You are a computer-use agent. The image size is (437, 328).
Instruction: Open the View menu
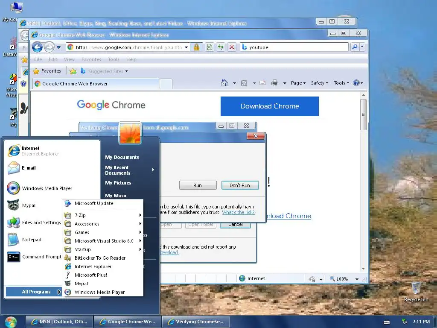pyautogui.click(x=69, y=59)
